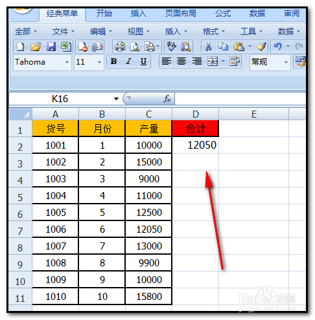Save the workbook with the floppy icon
Viewport: 315px width, 320px height.
tap(51, 47)
